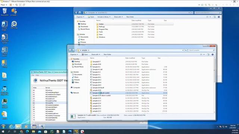Image resolution: width=239 pixels, height=134 pixels.
Task: Open host taskbar search icon
Action: [x=9, y=131]
